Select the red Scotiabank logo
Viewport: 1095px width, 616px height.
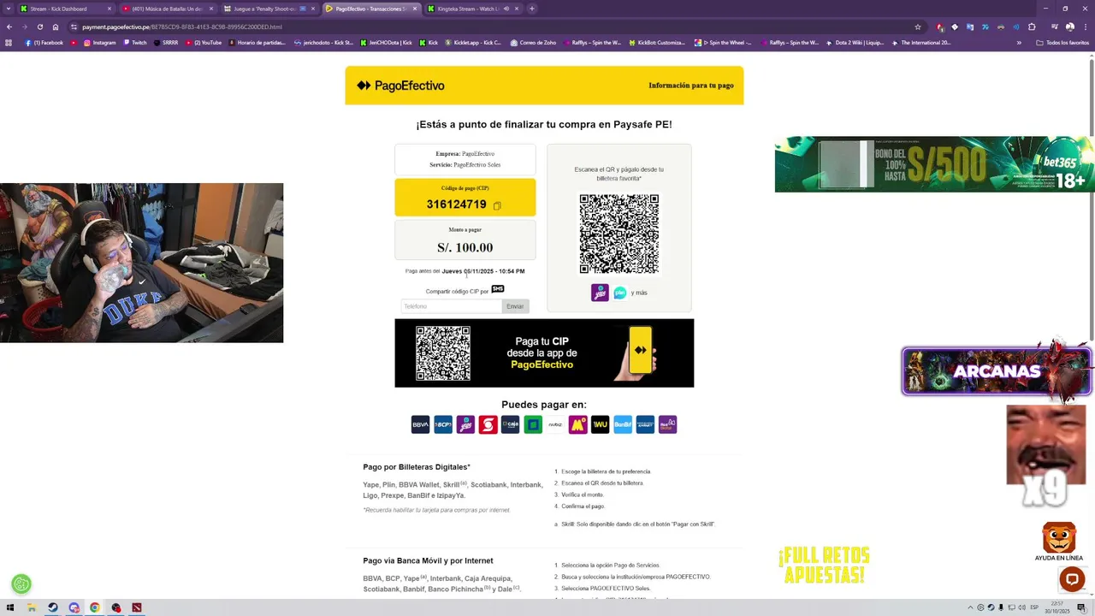(x=488, y=424)
